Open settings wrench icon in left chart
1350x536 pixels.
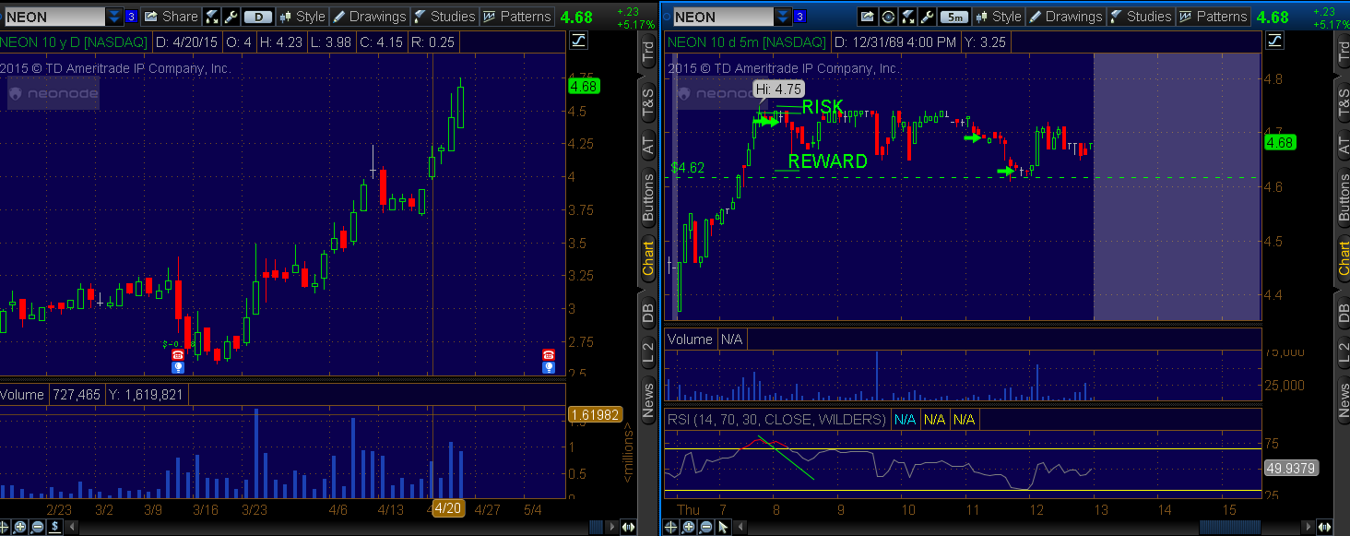[x=231, y=17]
